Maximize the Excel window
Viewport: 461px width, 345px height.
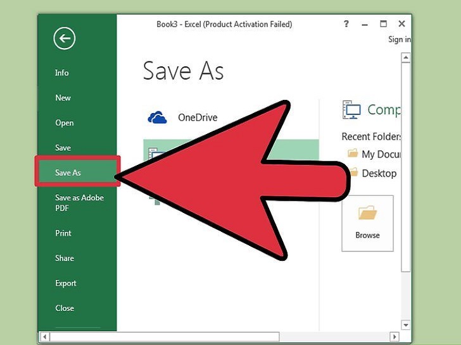[x=383, y=24]
